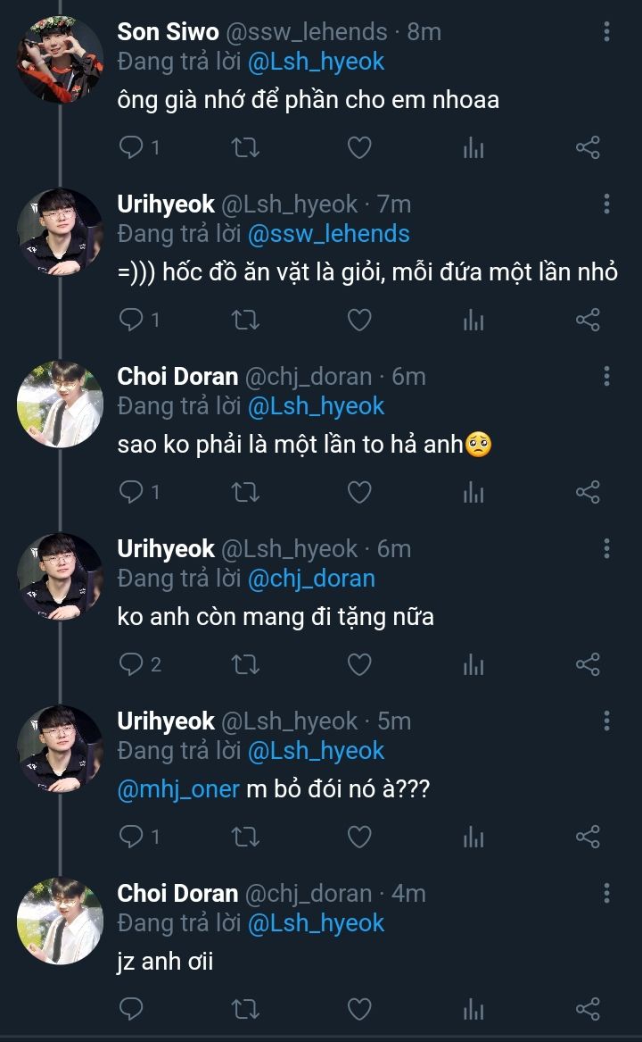Retweet Son Siwo's reply
Screen dimensions: 642x1042
coord(245,147)
